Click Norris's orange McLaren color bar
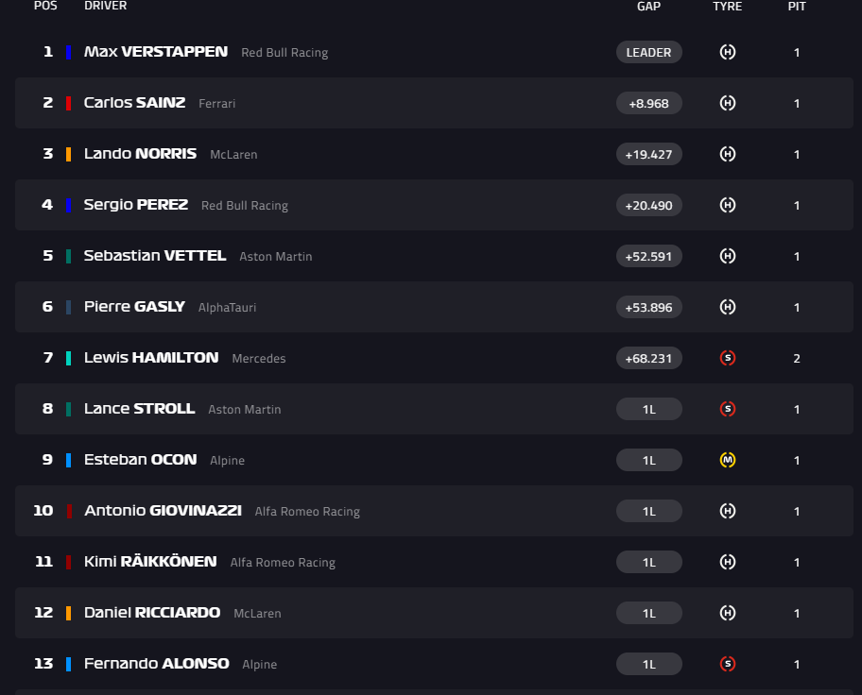This screenshot has height=695, width=862. 68,154
